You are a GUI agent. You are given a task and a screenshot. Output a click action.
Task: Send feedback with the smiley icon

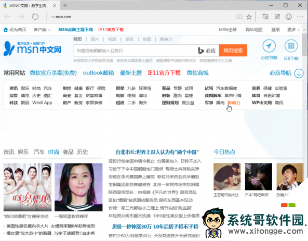pyautogui.click(x=289, y=17)
